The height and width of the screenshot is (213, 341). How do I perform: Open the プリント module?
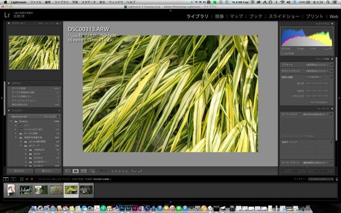315,16
